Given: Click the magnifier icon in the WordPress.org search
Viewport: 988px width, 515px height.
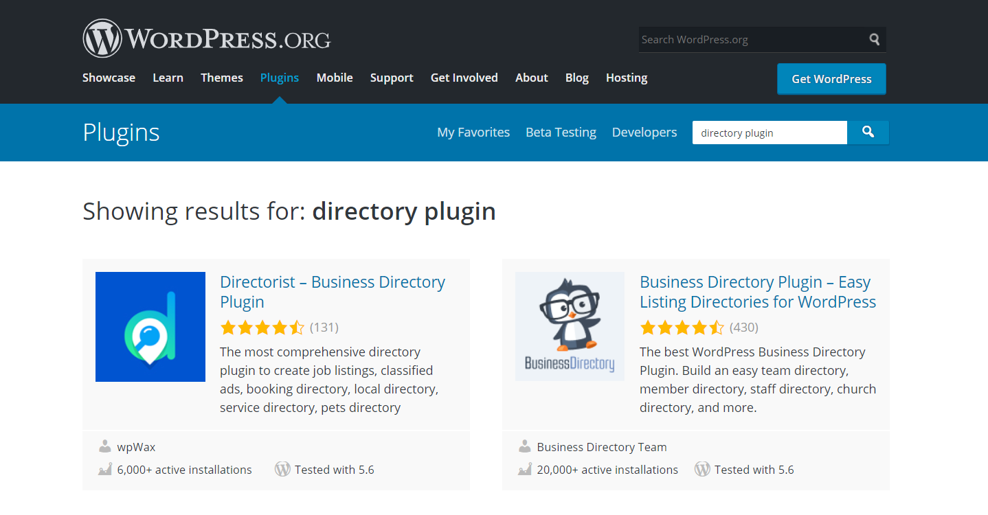Looking at the screenshot, I should (x=874, y=39).
